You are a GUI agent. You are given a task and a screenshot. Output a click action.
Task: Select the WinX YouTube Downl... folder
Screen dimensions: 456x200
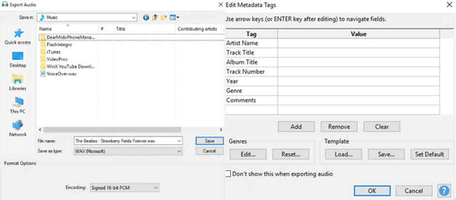68,66
